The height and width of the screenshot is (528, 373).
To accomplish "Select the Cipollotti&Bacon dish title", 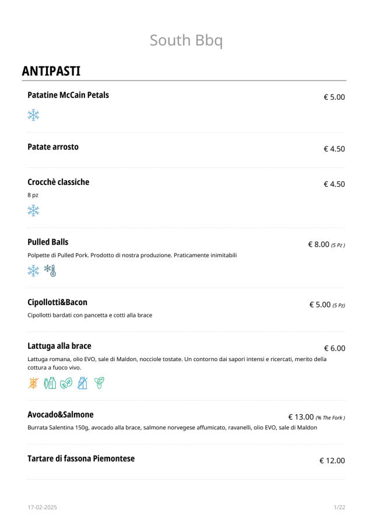I will point(57,302).
